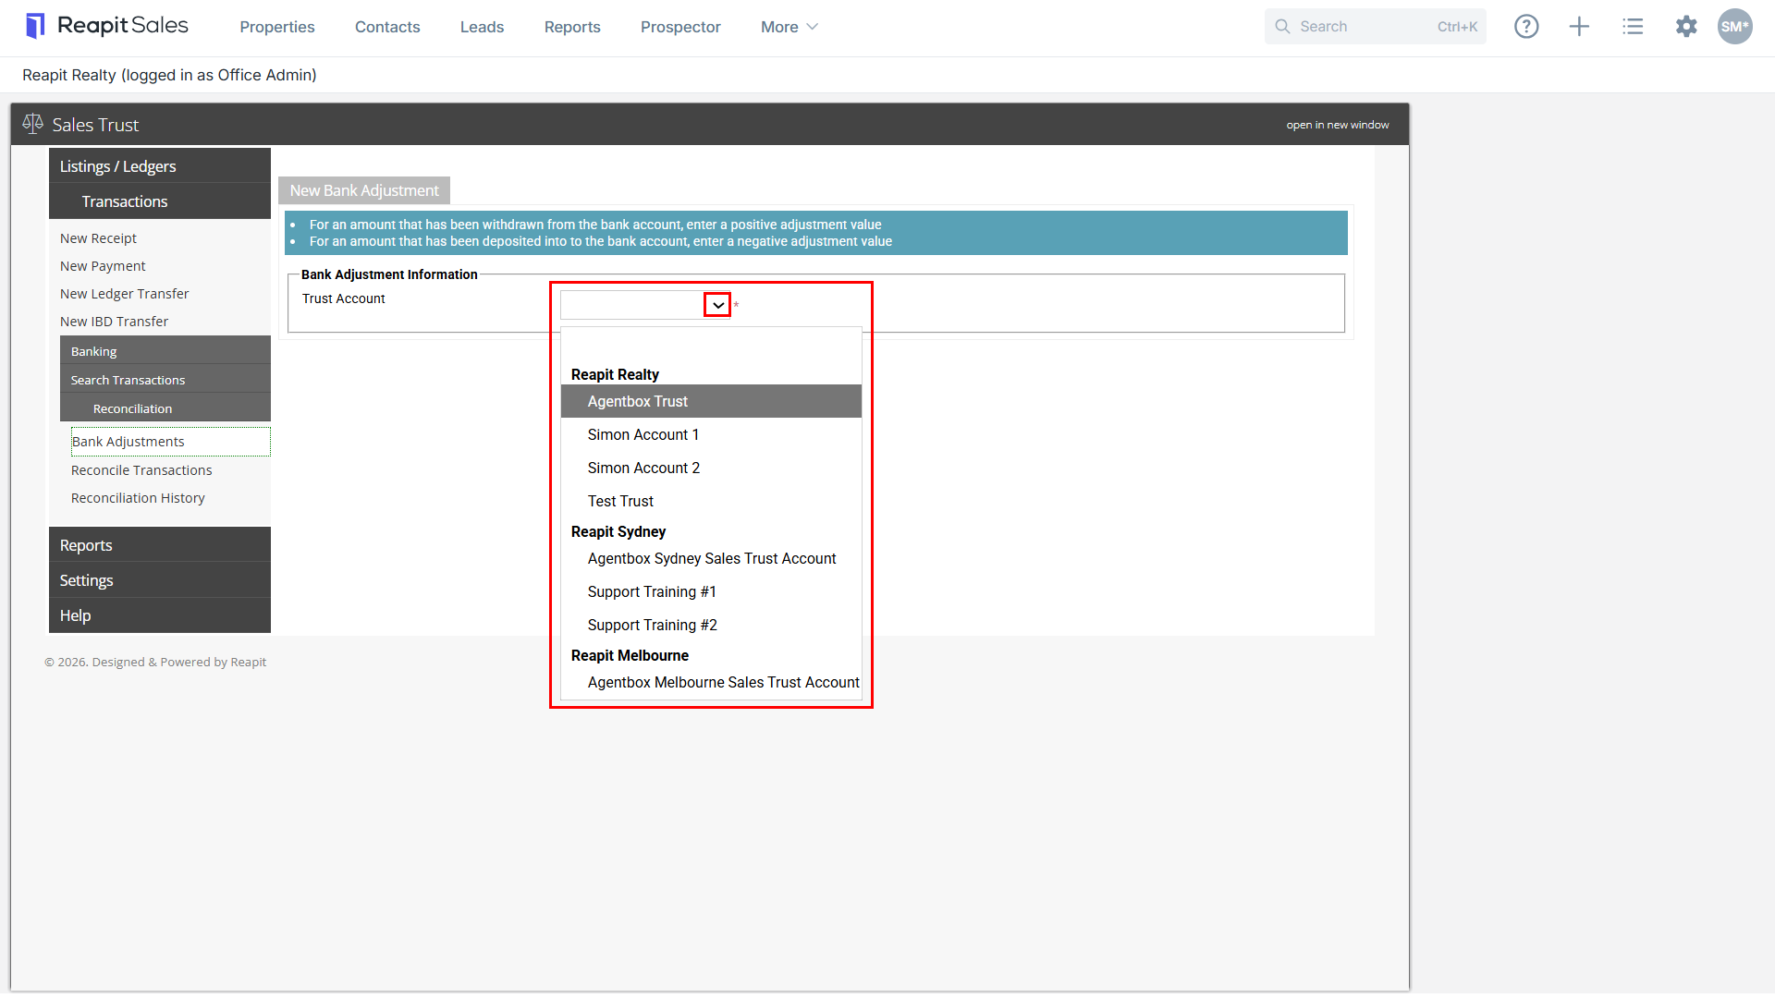Open Properties in top navigation
This screenshot has width=1775, height=998.
point(277,27)
